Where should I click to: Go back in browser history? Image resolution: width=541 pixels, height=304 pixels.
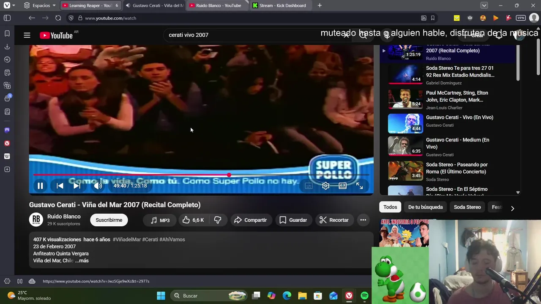[x=32, y=18]
